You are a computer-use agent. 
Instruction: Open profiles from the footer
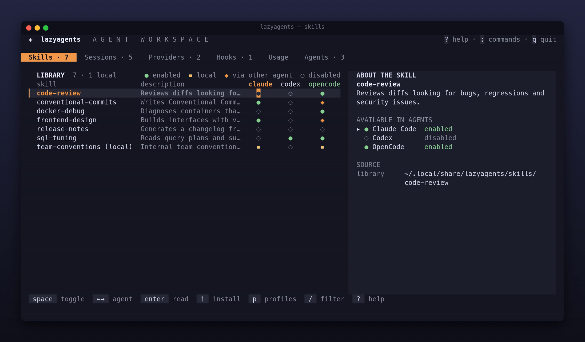pos(272,299)
